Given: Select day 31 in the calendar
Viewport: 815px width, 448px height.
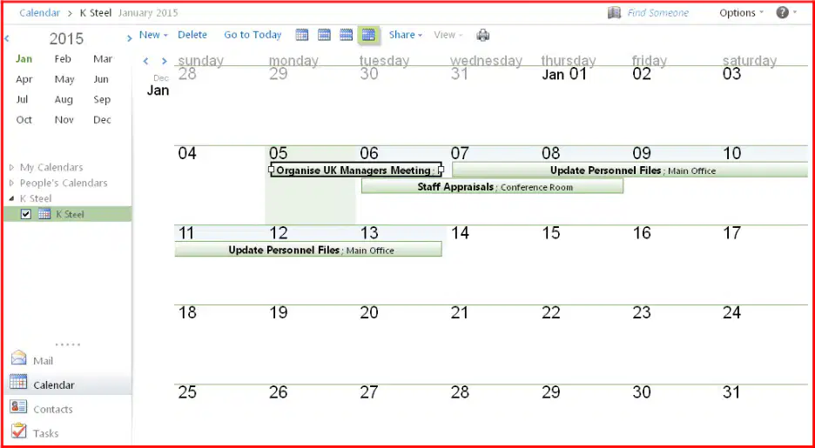Looking at the screenshot, I should [x=764, y=414].
